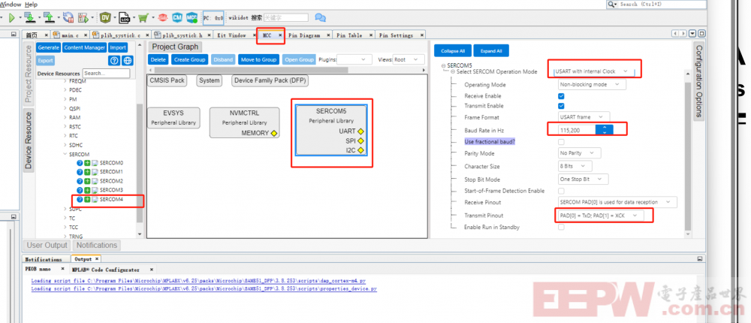Select the EVSYS Peripheral Library node
751x323 pixels.
(173, 118)
